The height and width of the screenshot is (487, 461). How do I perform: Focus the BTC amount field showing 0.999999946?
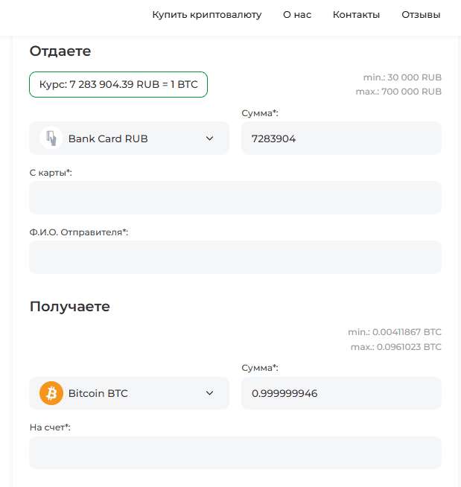[341, 393]
